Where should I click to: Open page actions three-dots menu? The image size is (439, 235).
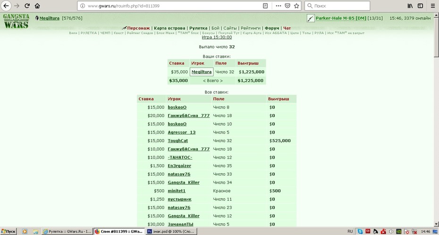tap(279, 6)
